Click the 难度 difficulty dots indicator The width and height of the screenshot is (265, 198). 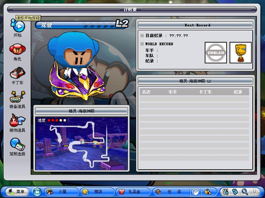[x=57, y=120]
